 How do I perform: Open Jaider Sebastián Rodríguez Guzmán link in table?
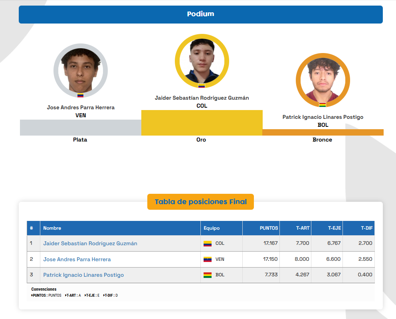coord(90,243)
